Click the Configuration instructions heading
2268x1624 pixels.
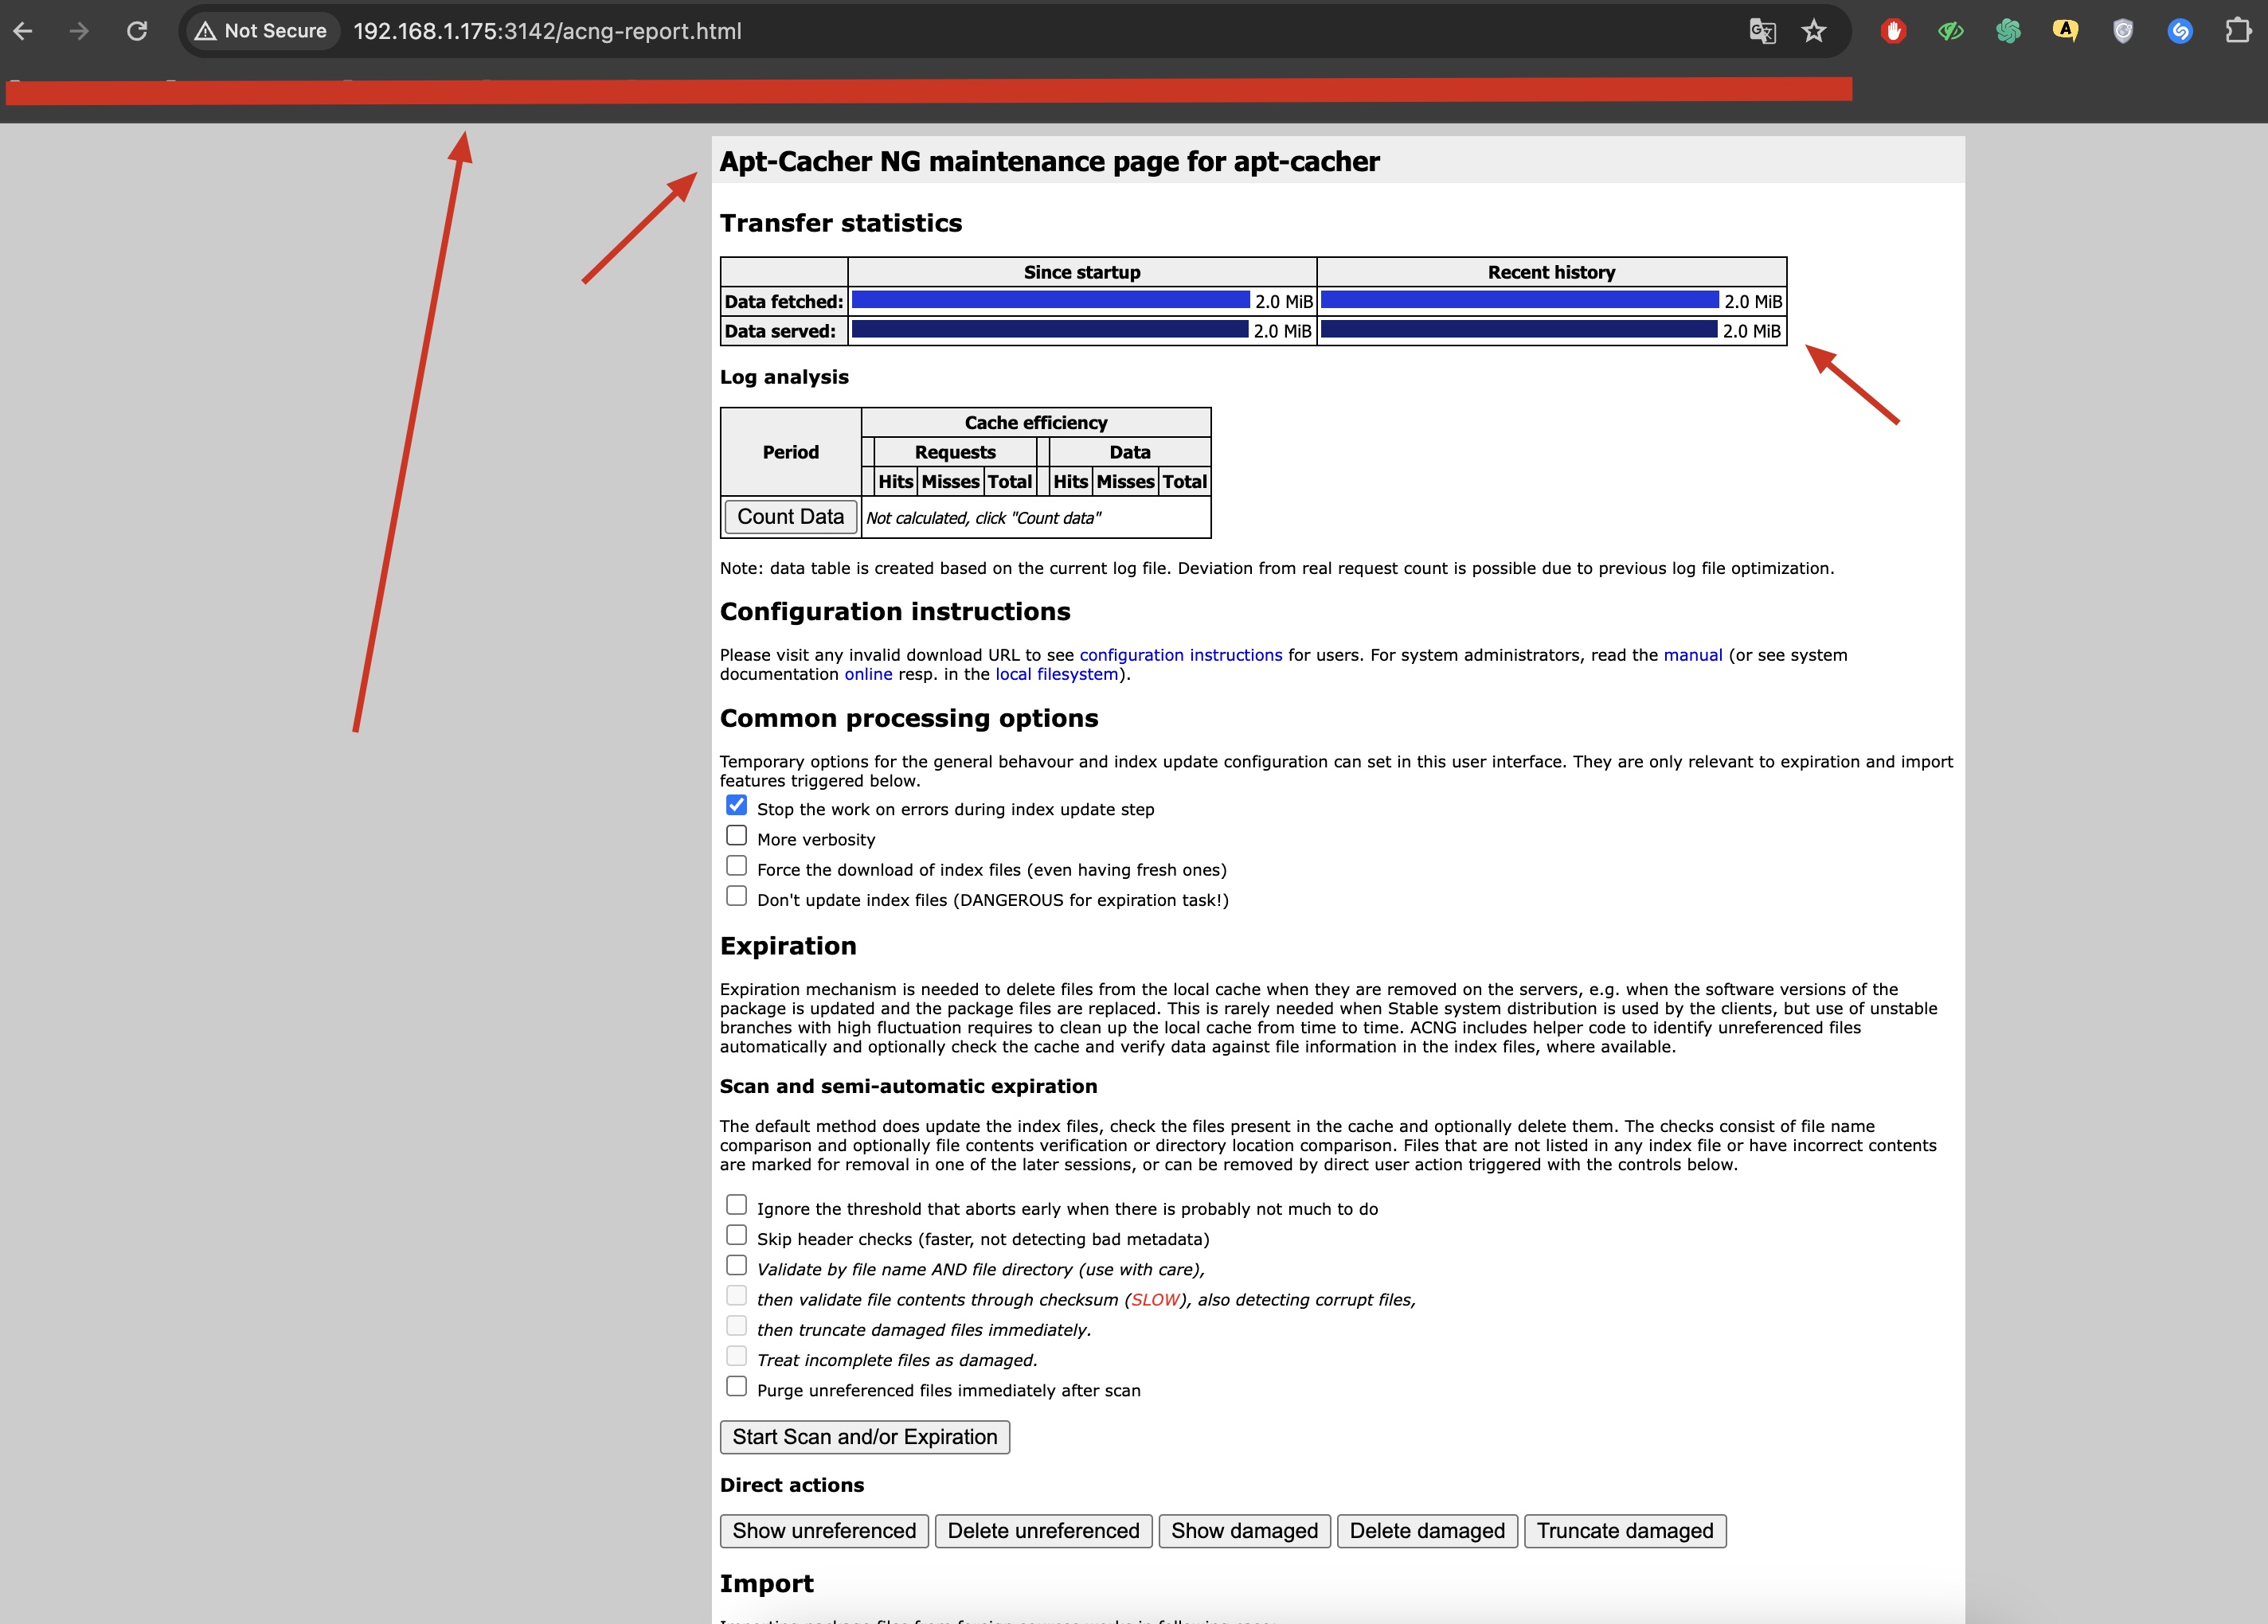[895, 611]
